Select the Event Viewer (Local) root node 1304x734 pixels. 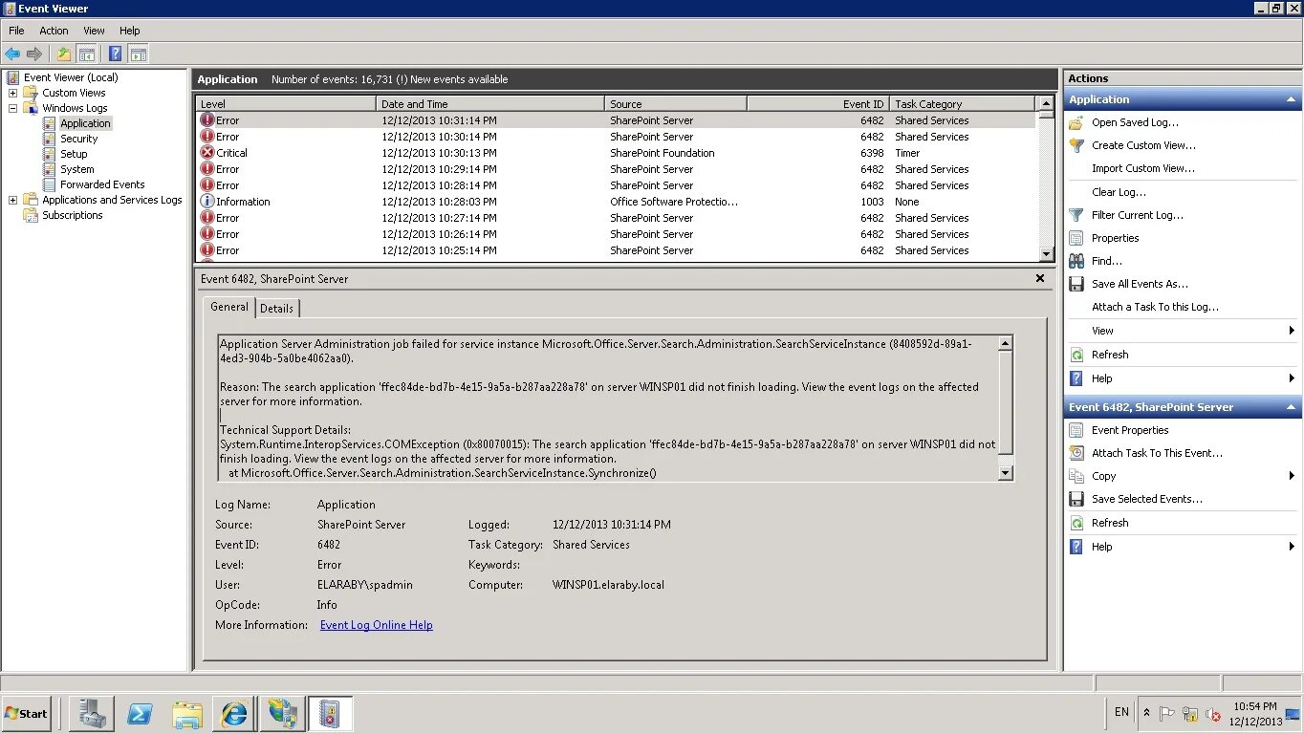[x=71, y=77]
